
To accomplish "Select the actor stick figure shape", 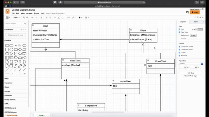I will 20,62.
